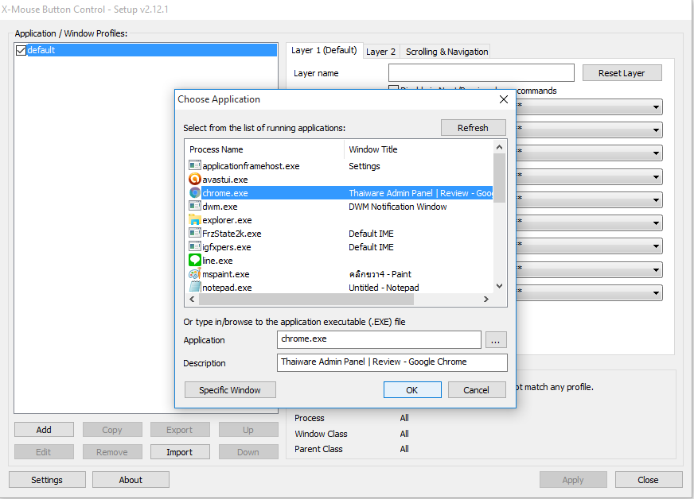The image size is (694, 499).
Task: Click the 'Settings' window title cell
Action: (x=365, y=166)
